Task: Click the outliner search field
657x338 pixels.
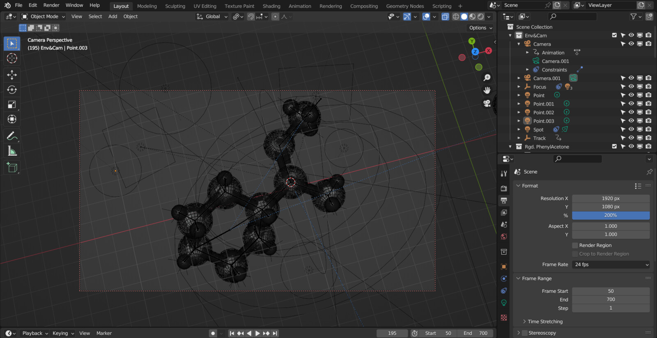Action: click(x=572, y=16)
